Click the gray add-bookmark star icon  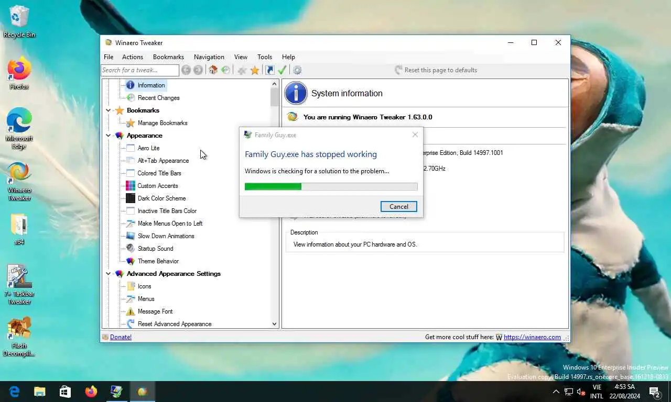[242, 70]
